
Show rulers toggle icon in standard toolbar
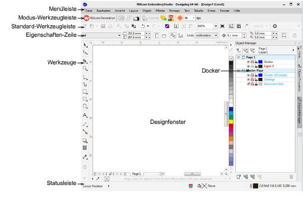point(232,26)
